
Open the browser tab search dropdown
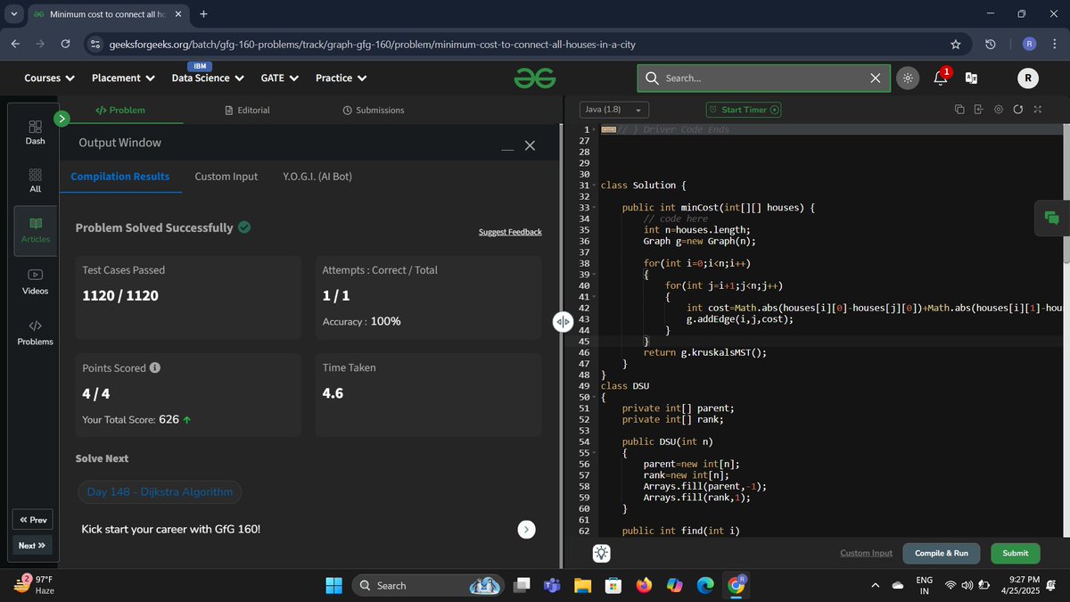coord(13,14)
